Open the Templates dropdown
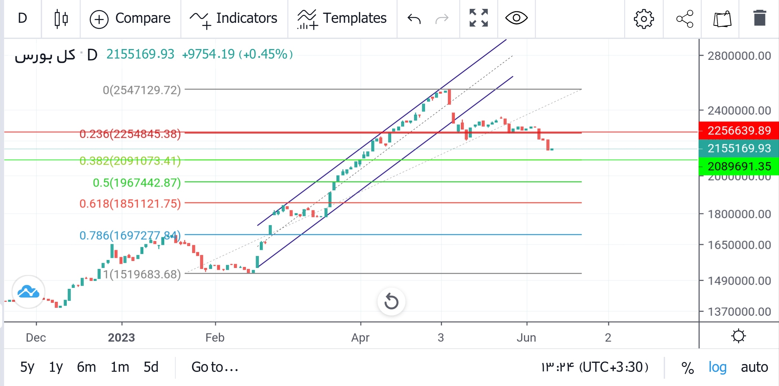This screenshot has width=779, height=386. pyautogui.click(x=342, y=19)
